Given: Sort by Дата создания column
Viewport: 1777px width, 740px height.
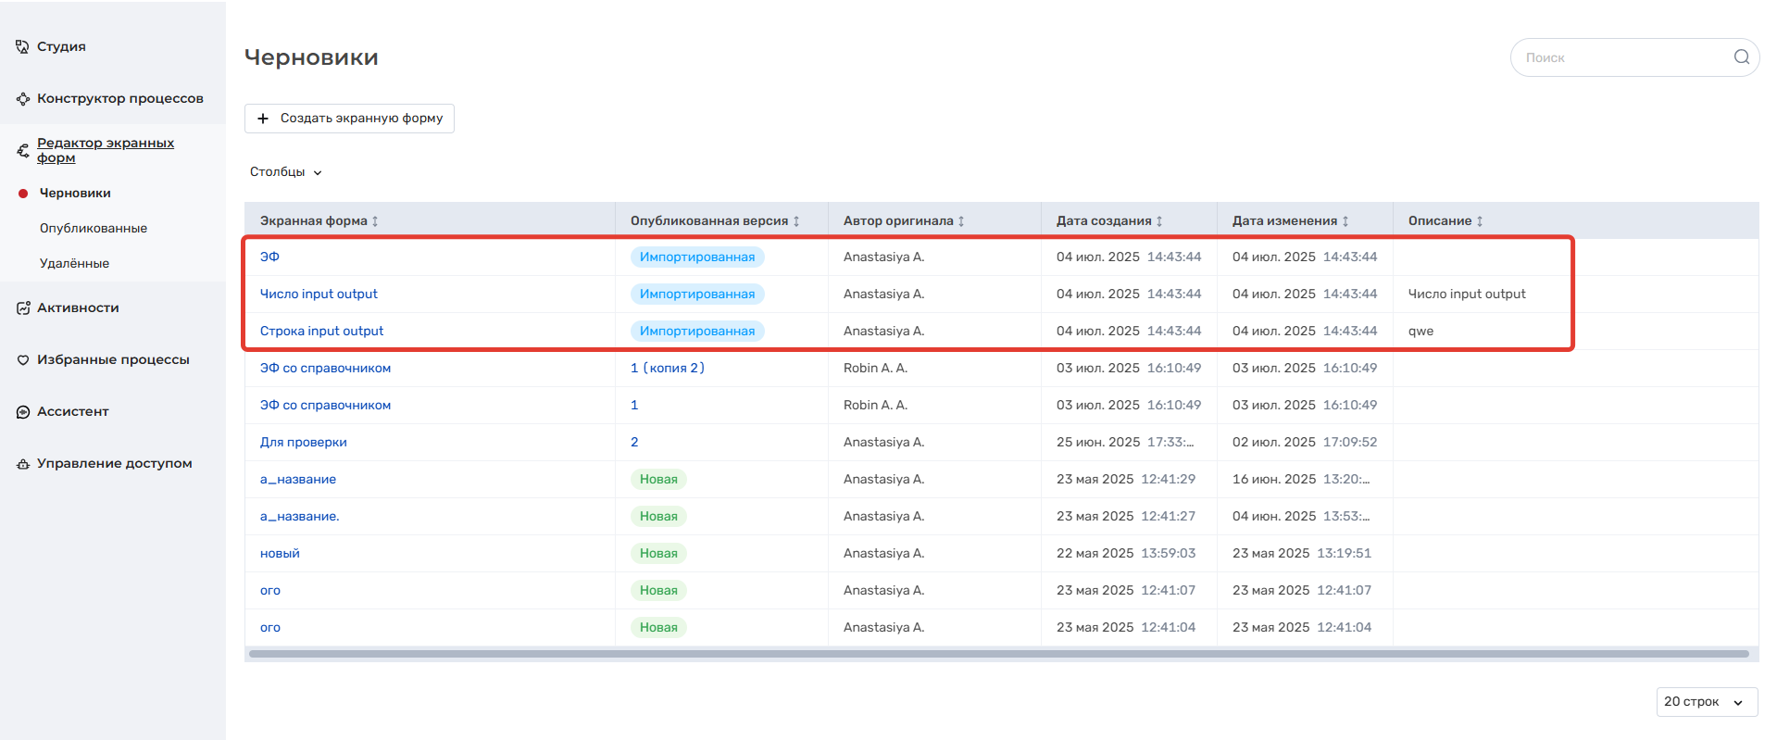Looking at the screenshot, I should (1159, 221).
